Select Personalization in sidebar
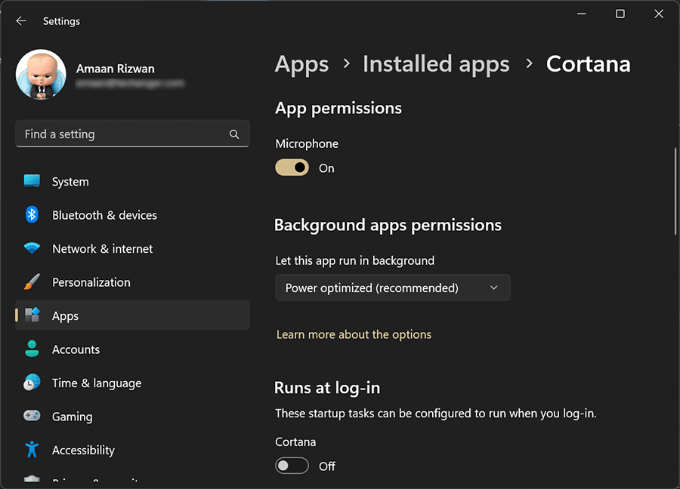 (x=132, y=282)
